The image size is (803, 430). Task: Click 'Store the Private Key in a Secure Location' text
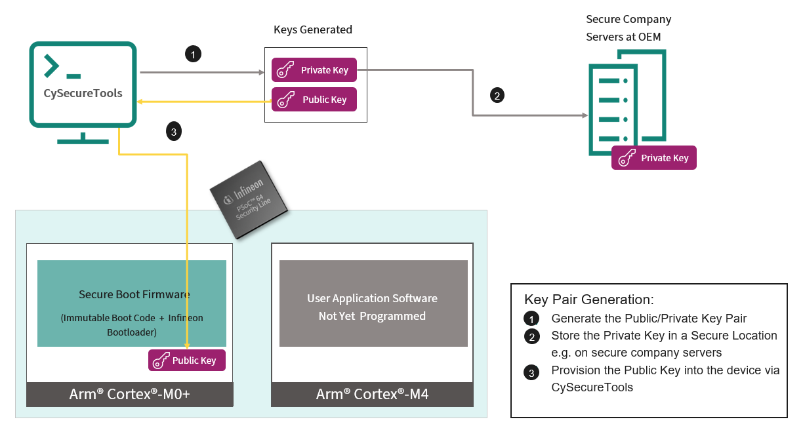click(664, 336)
